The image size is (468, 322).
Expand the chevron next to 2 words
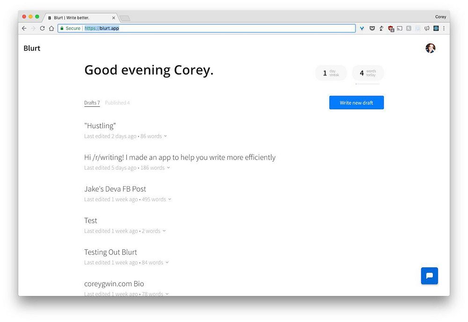(x=164, y=231)
